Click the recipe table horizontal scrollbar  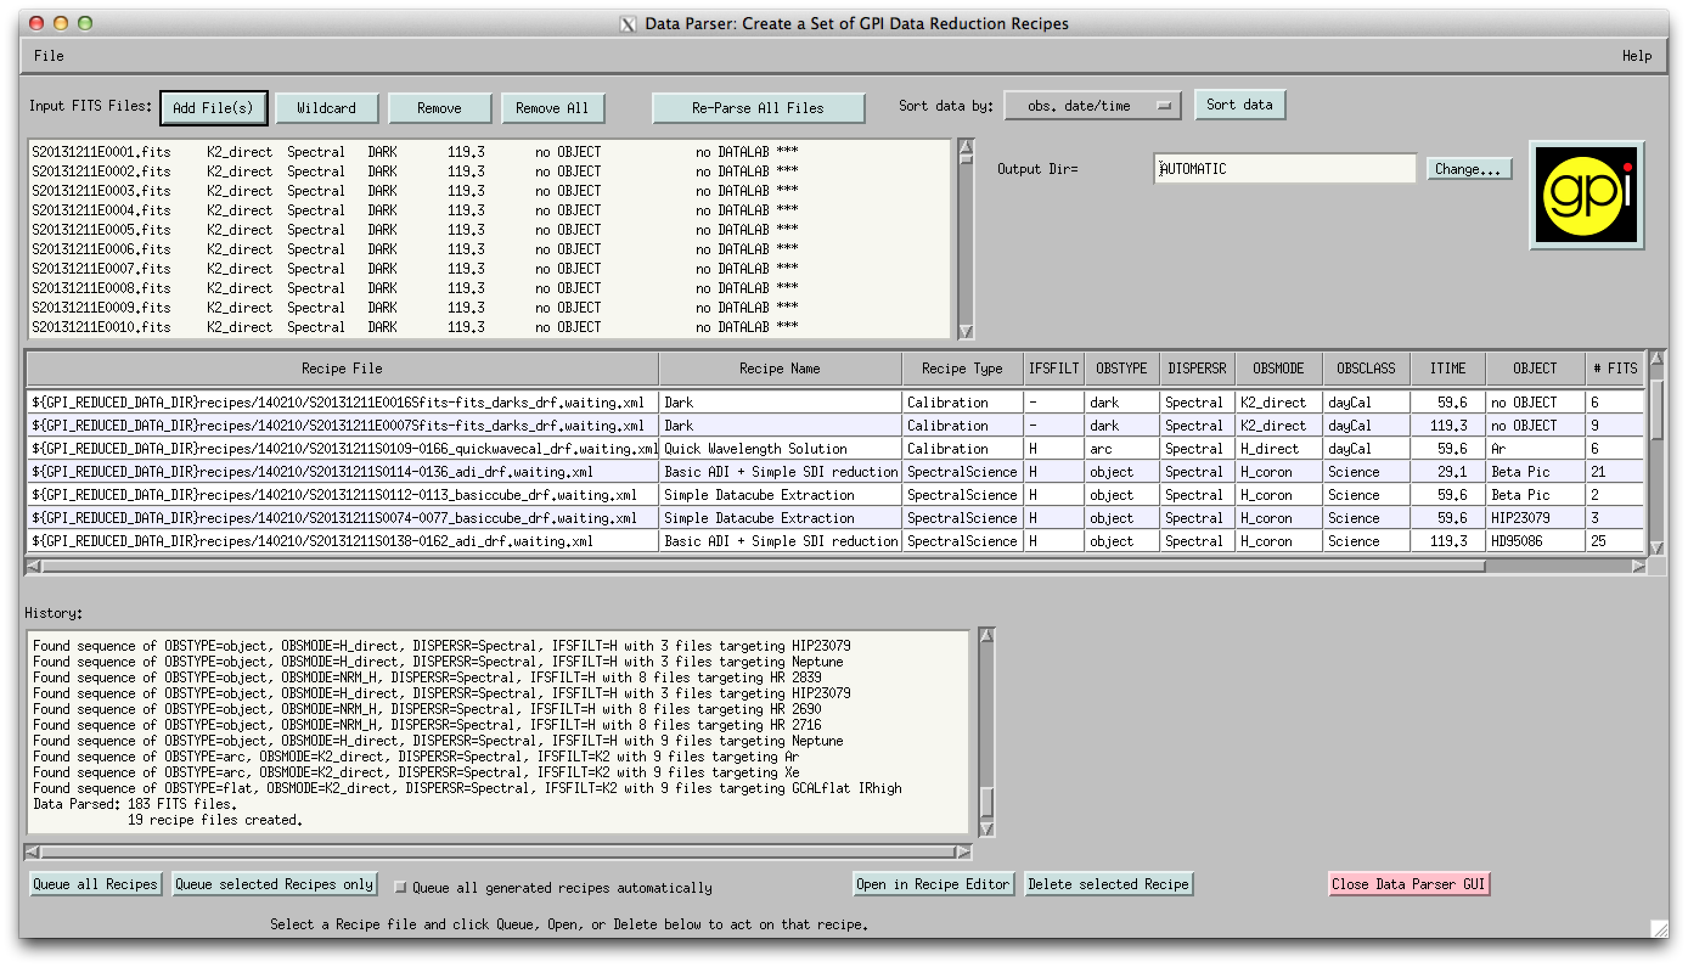coord(764,566)
